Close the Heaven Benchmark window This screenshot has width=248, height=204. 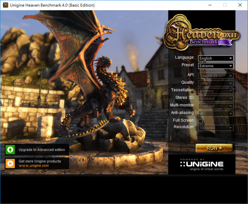tap(240, 5)
